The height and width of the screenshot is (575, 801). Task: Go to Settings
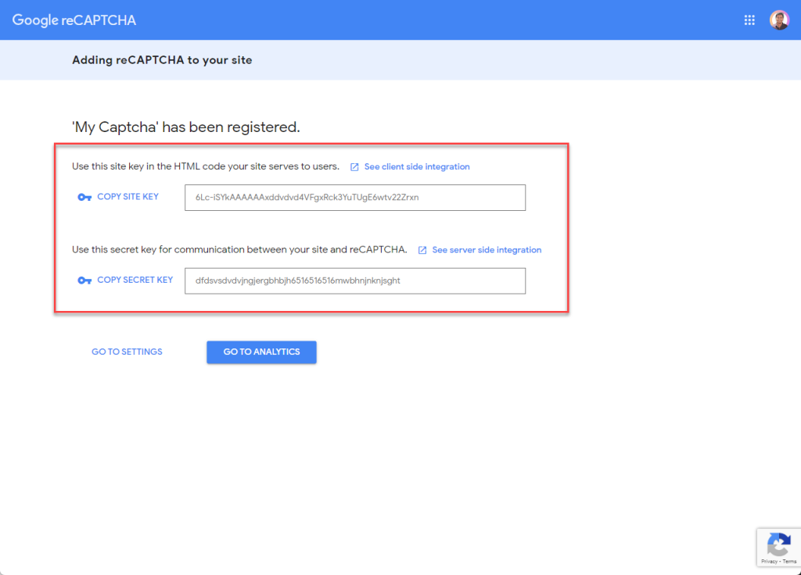127,352
